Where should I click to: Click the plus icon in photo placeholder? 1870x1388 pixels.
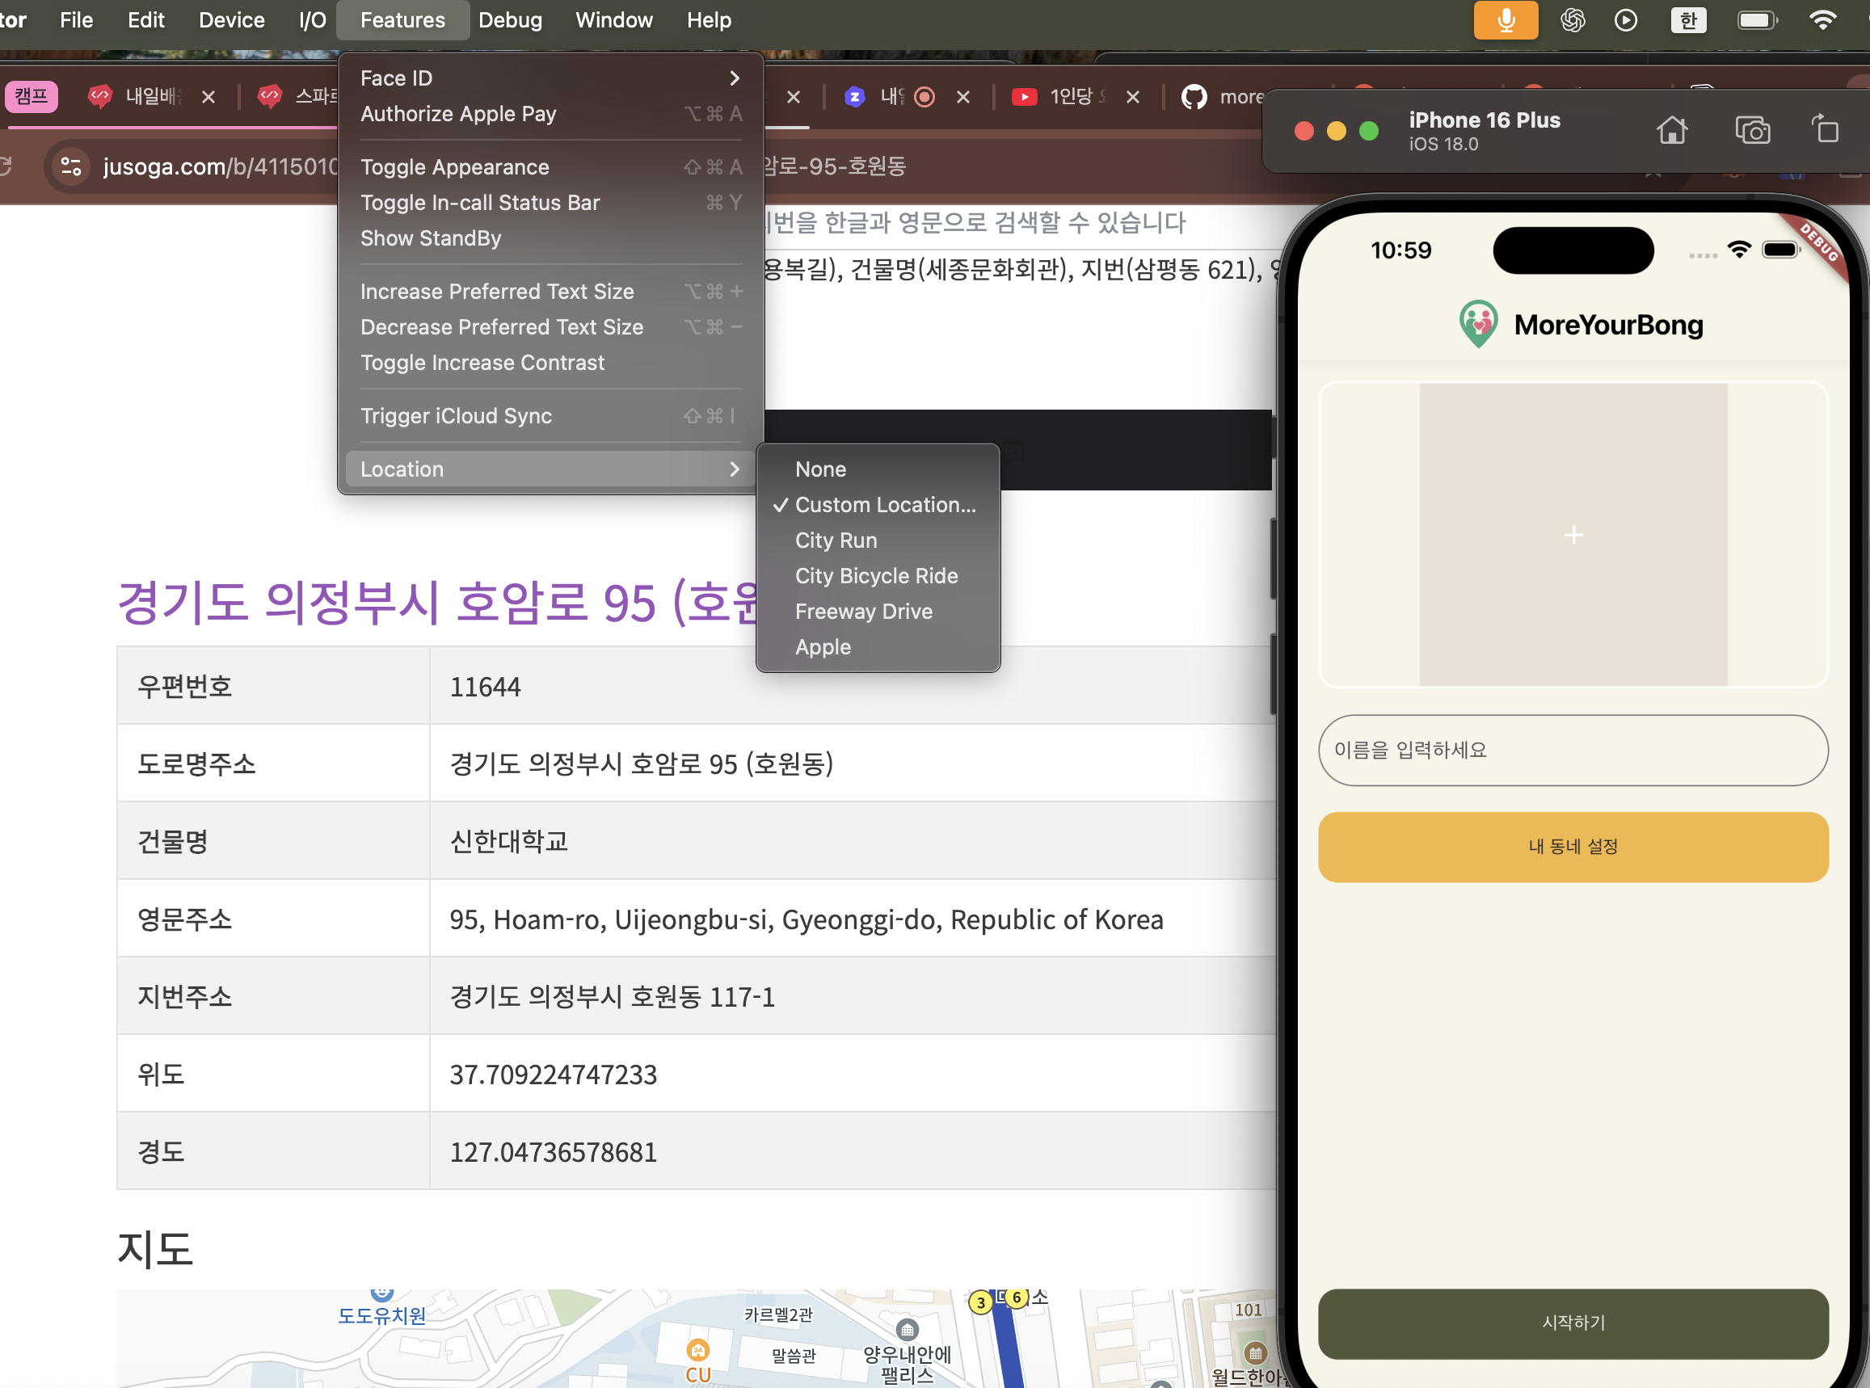click(1573, 535)
